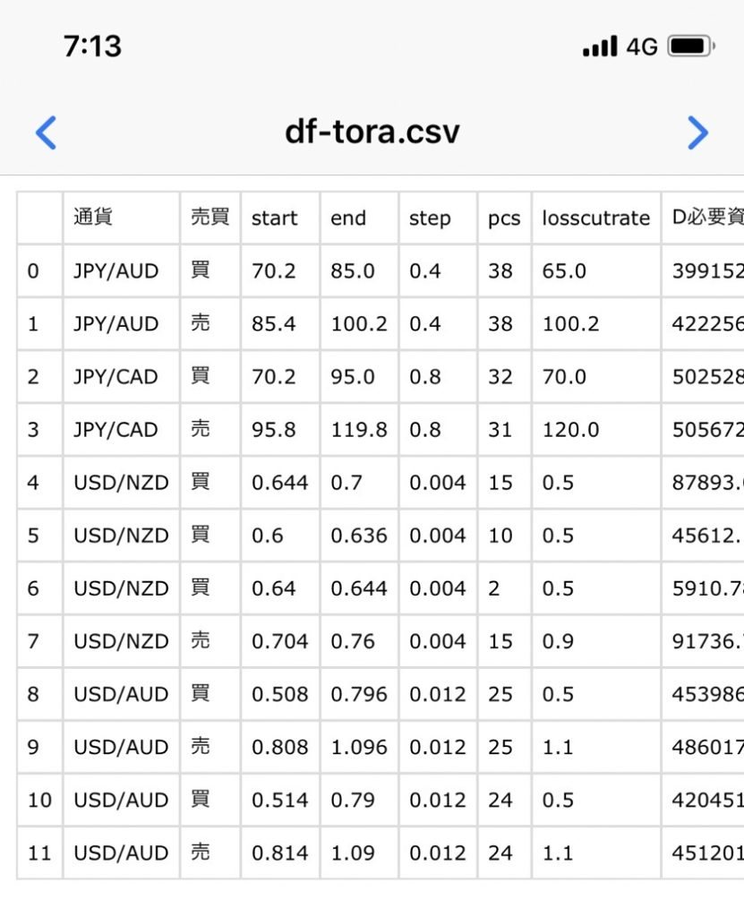
Task: Tap the start column header
Action: tap(274, 219)
